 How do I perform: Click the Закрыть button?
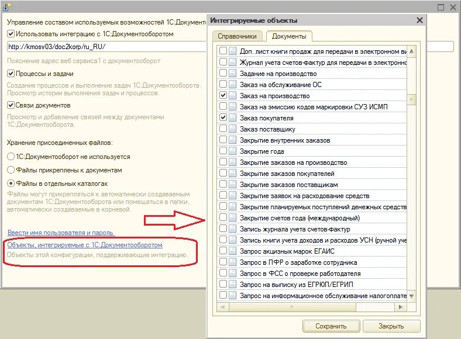pos(391,326)
